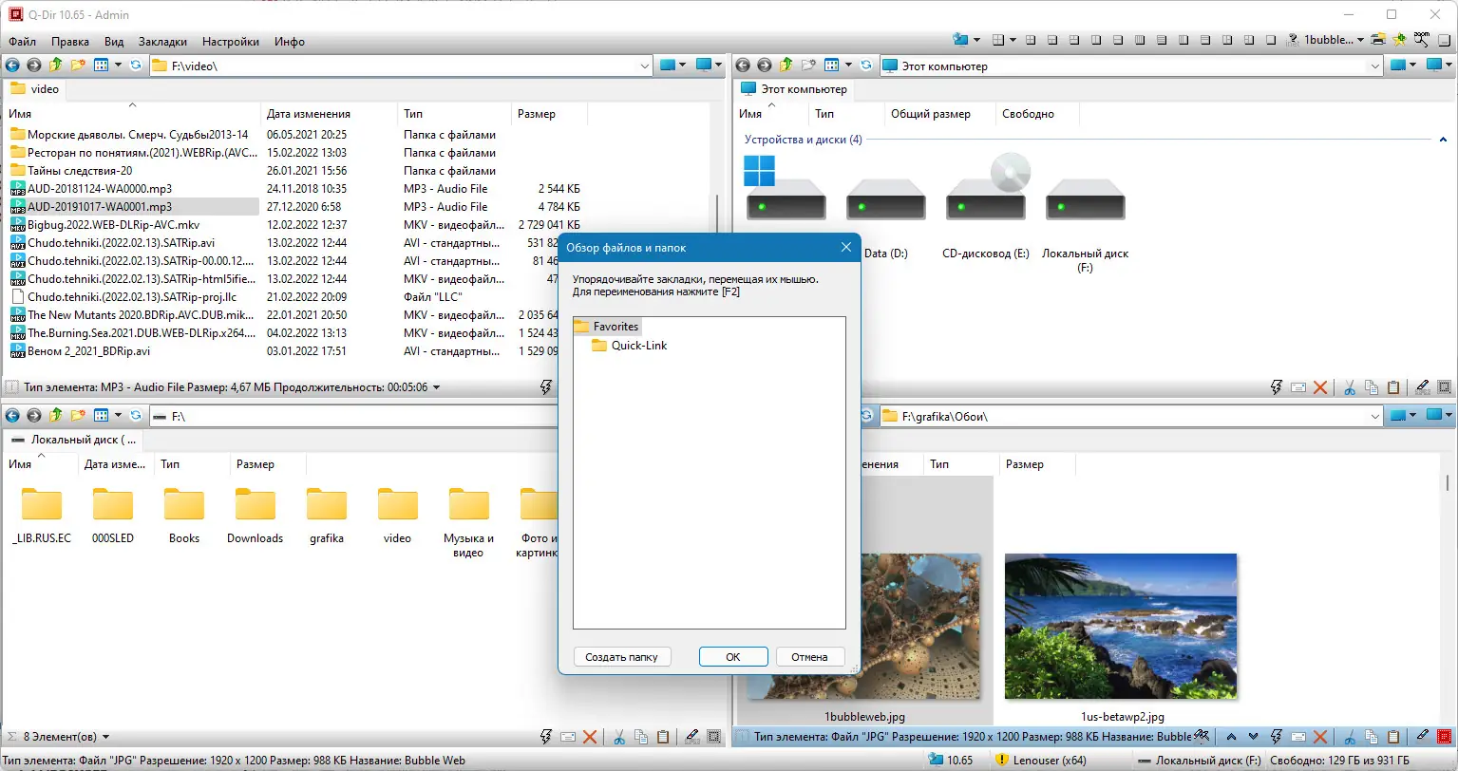This screenshot has height=771, width=1458.
Task: Select Chudo.tehniki SATRip-proj.llc file
Action: click(x=132, y=297)
